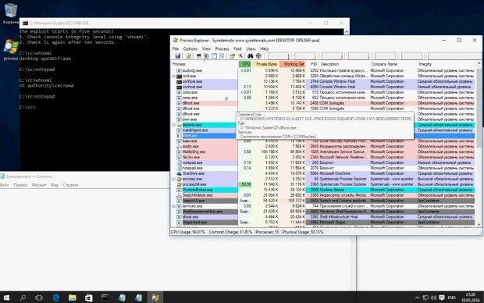
Task: Click the Find Window's Process crosshair icon
Action: 258,56
